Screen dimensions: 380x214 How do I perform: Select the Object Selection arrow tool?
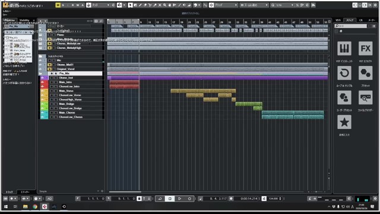[130, 5]
